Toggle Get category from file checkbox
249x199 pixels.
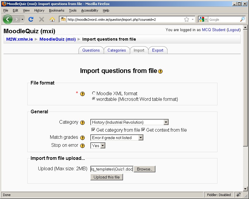(93, 130)
